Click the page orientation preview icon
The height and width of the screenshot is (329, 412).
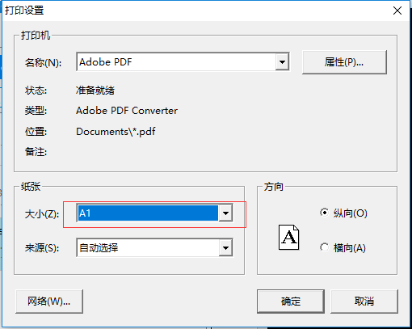[288, 238]
